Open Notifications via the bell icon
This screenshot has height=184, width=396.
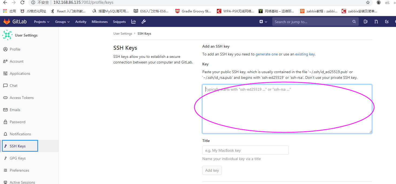[5, 134]
